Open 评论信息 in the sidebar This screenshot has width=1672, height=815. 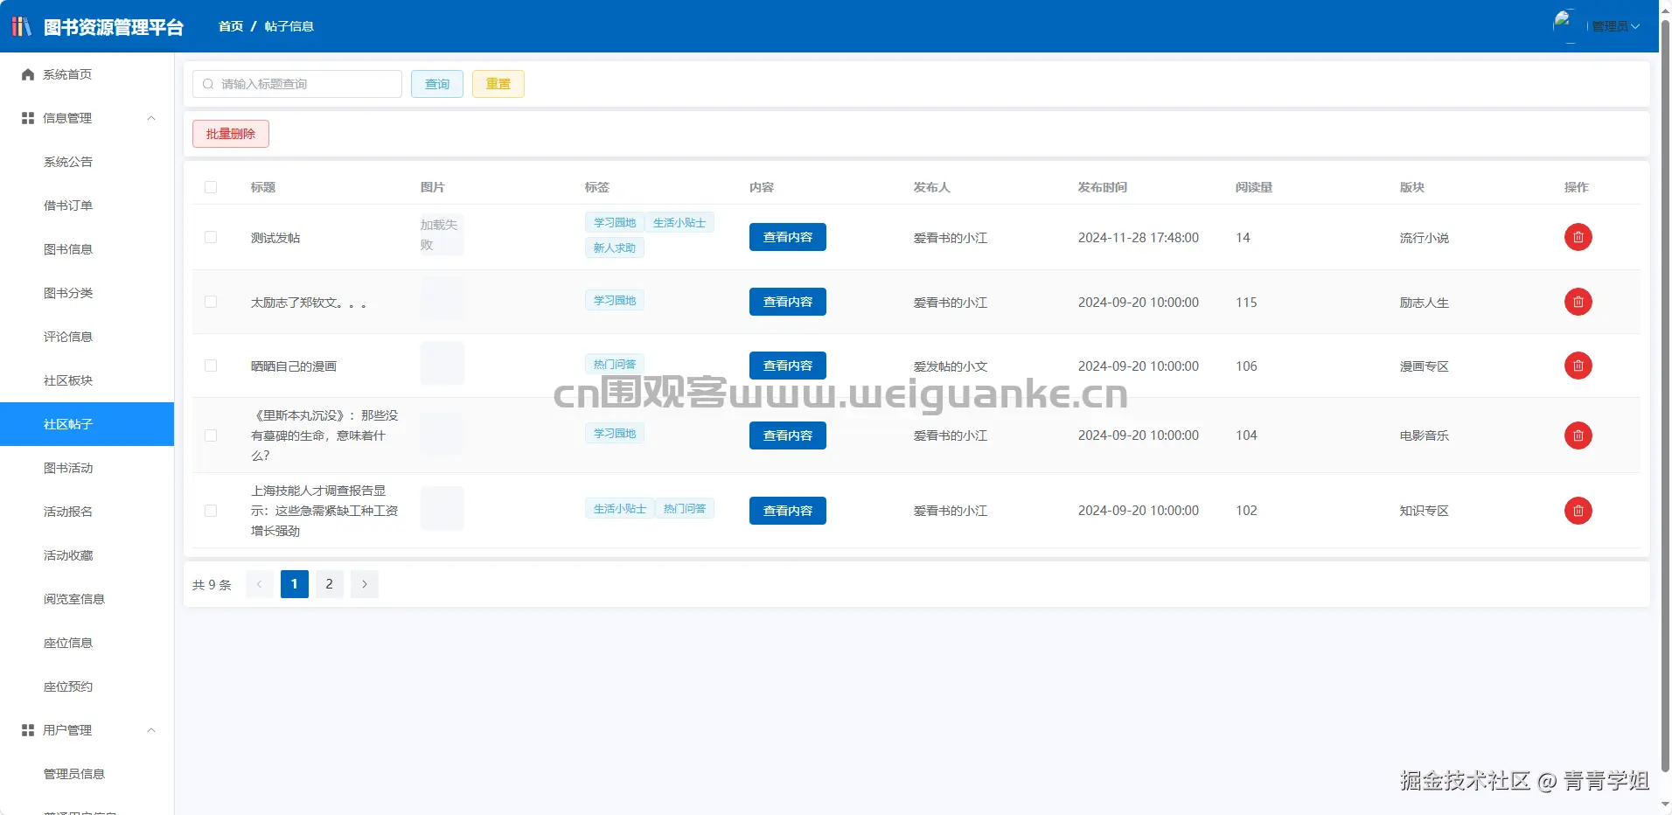(x=87, y=337)
